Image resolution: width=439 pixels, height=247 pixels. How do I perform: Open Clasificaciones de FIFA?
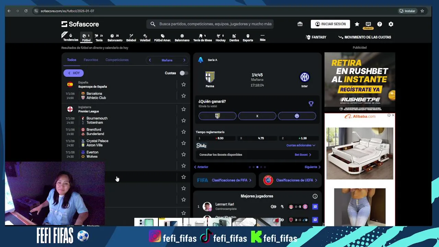pyautogui.click(x=224, y=180)
